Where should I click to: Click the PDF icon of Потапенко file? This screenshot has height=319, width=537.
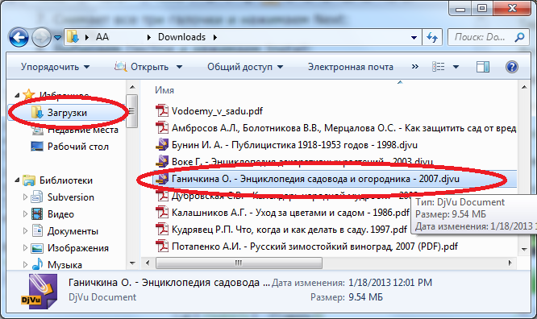click(x=161, y=246)
